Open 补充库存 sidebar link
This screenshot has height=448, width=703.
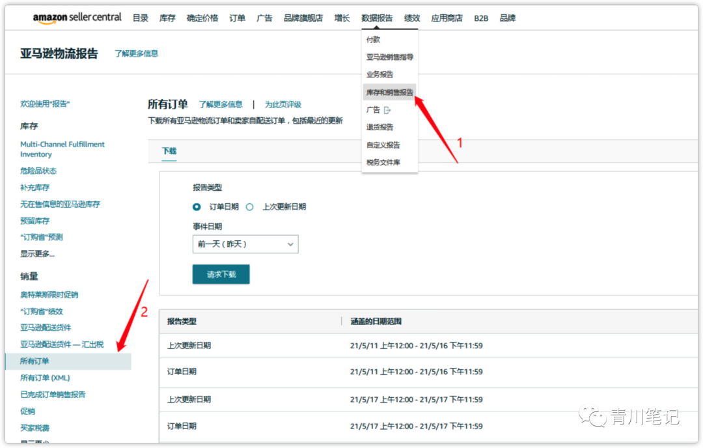[x=35, y=188]
